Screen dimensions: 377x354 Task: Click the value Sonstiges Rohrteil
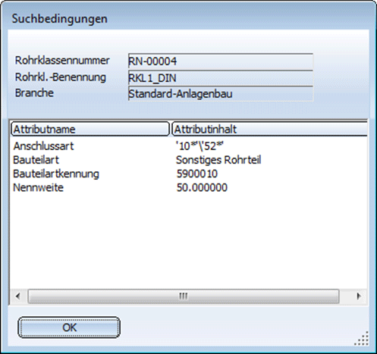tap(218, 160)
